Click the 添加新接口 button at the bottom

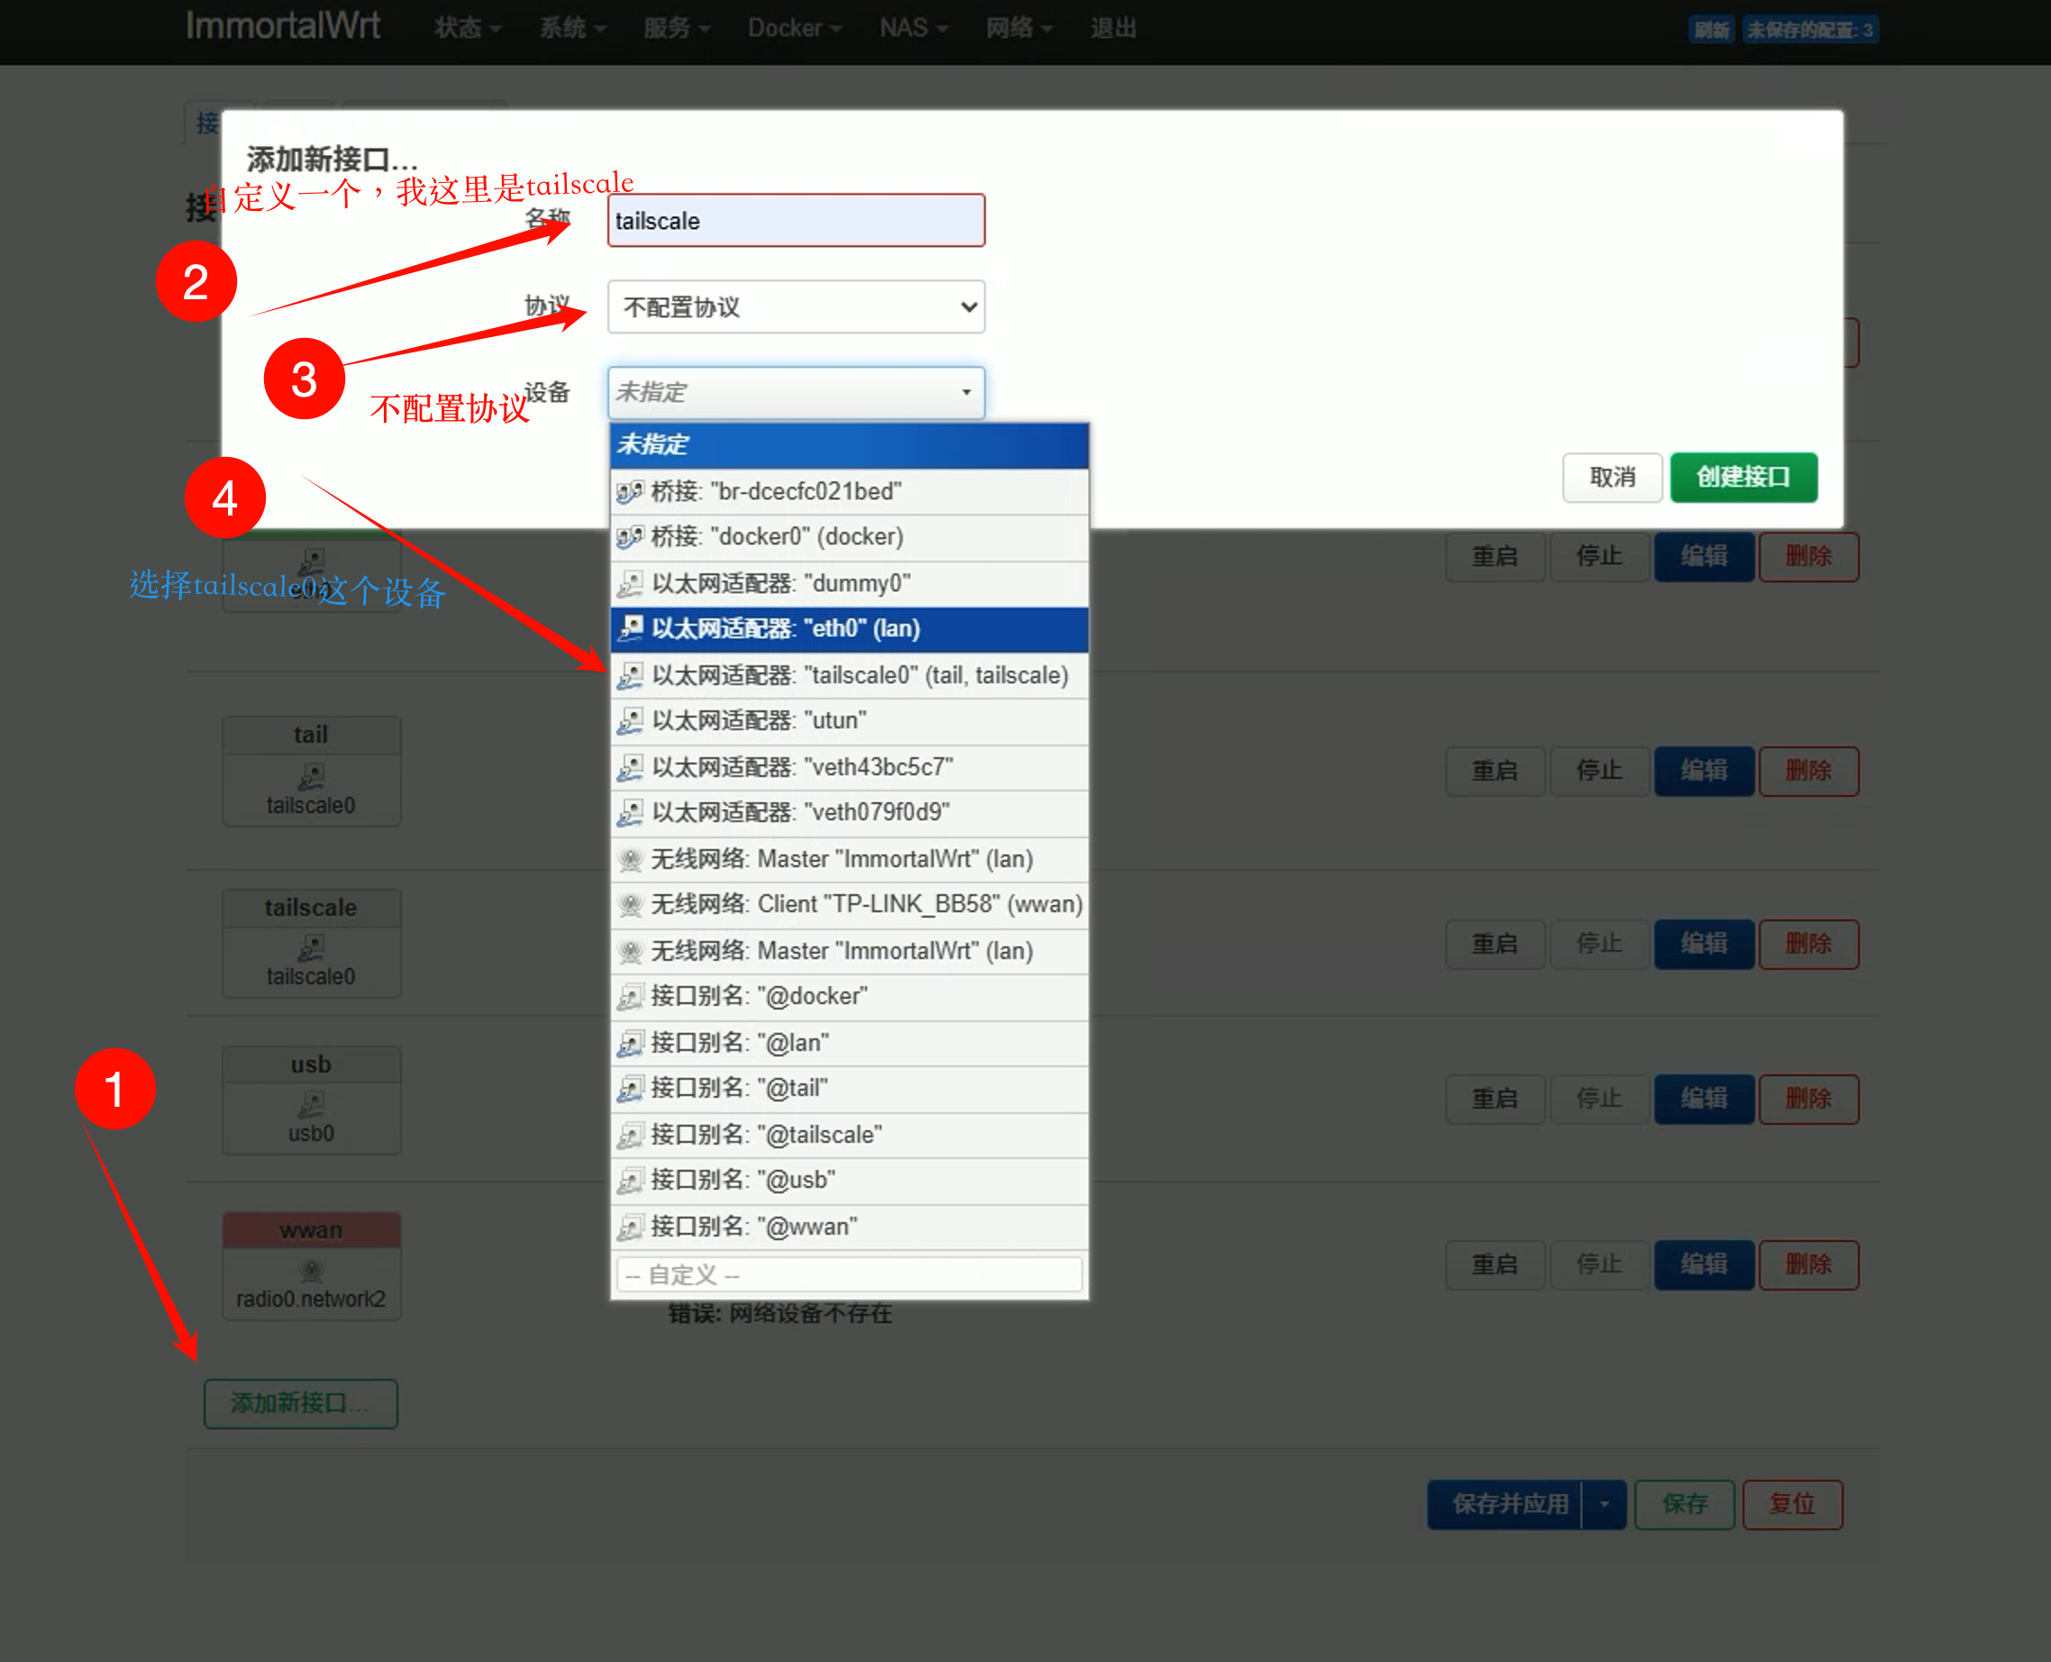(300, 1403)
